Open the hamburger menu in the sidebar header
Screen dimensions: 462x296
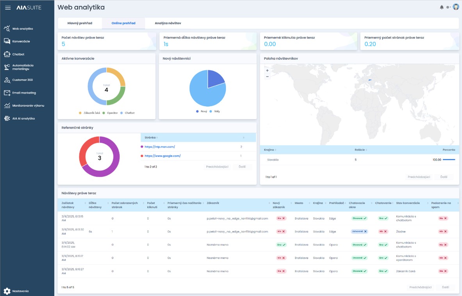pyautogui.click(x=7, y=8)
